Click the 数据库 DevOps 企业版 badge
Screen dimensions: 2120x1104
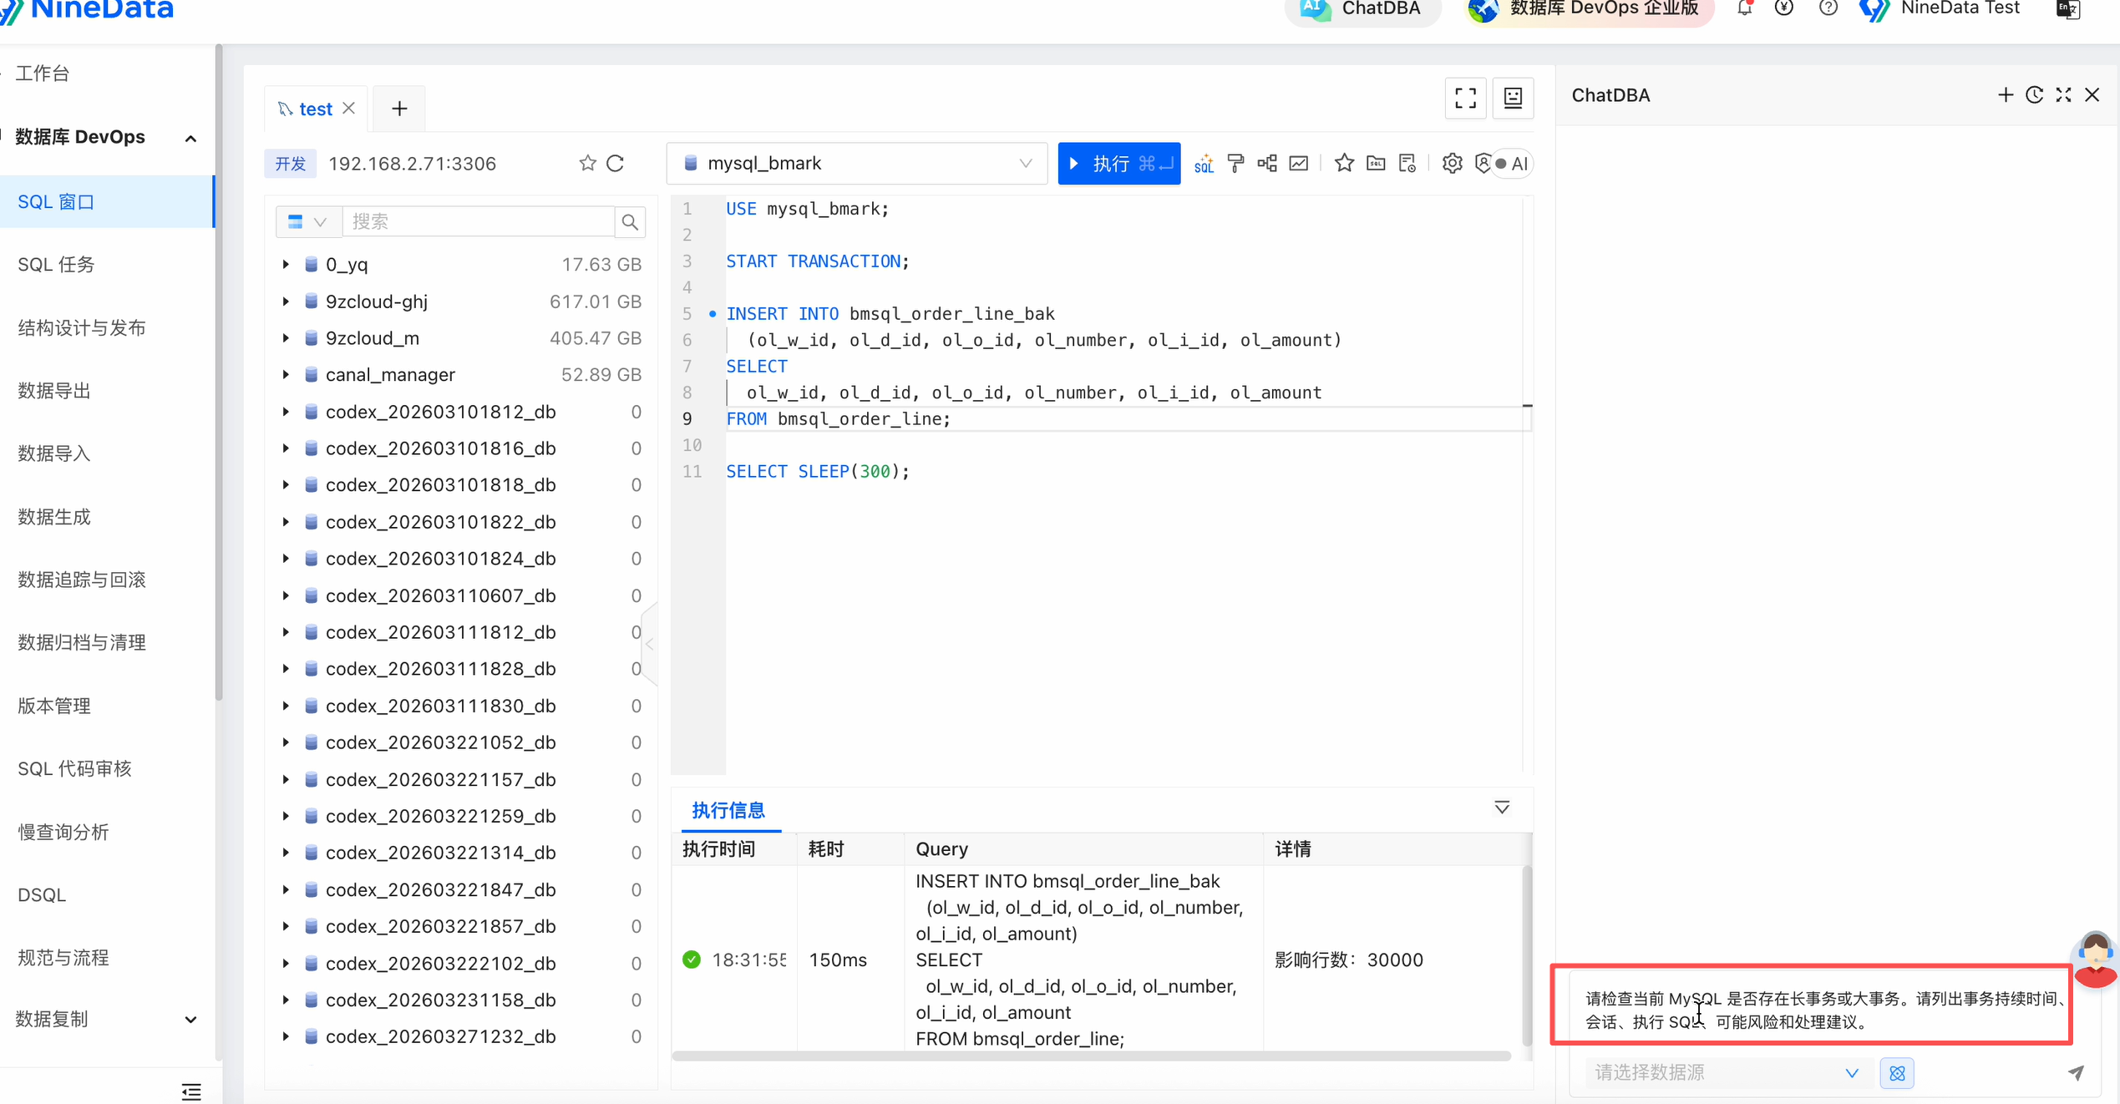[1589, 8]
